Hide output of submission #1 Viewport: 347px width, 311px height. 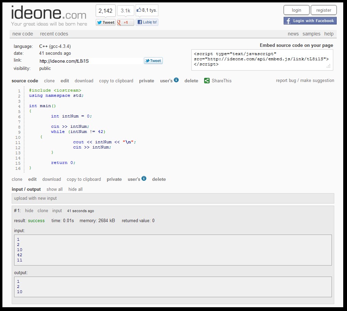tap(29, 210)
